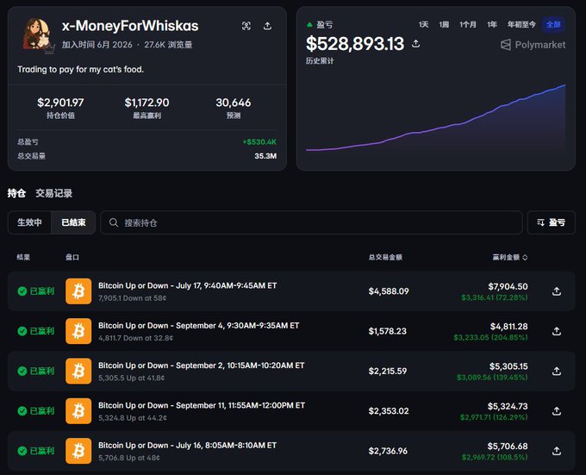Screen dimensions: 586x475
Task: Click the search magnifier icon
Action: tap(114, 222)
